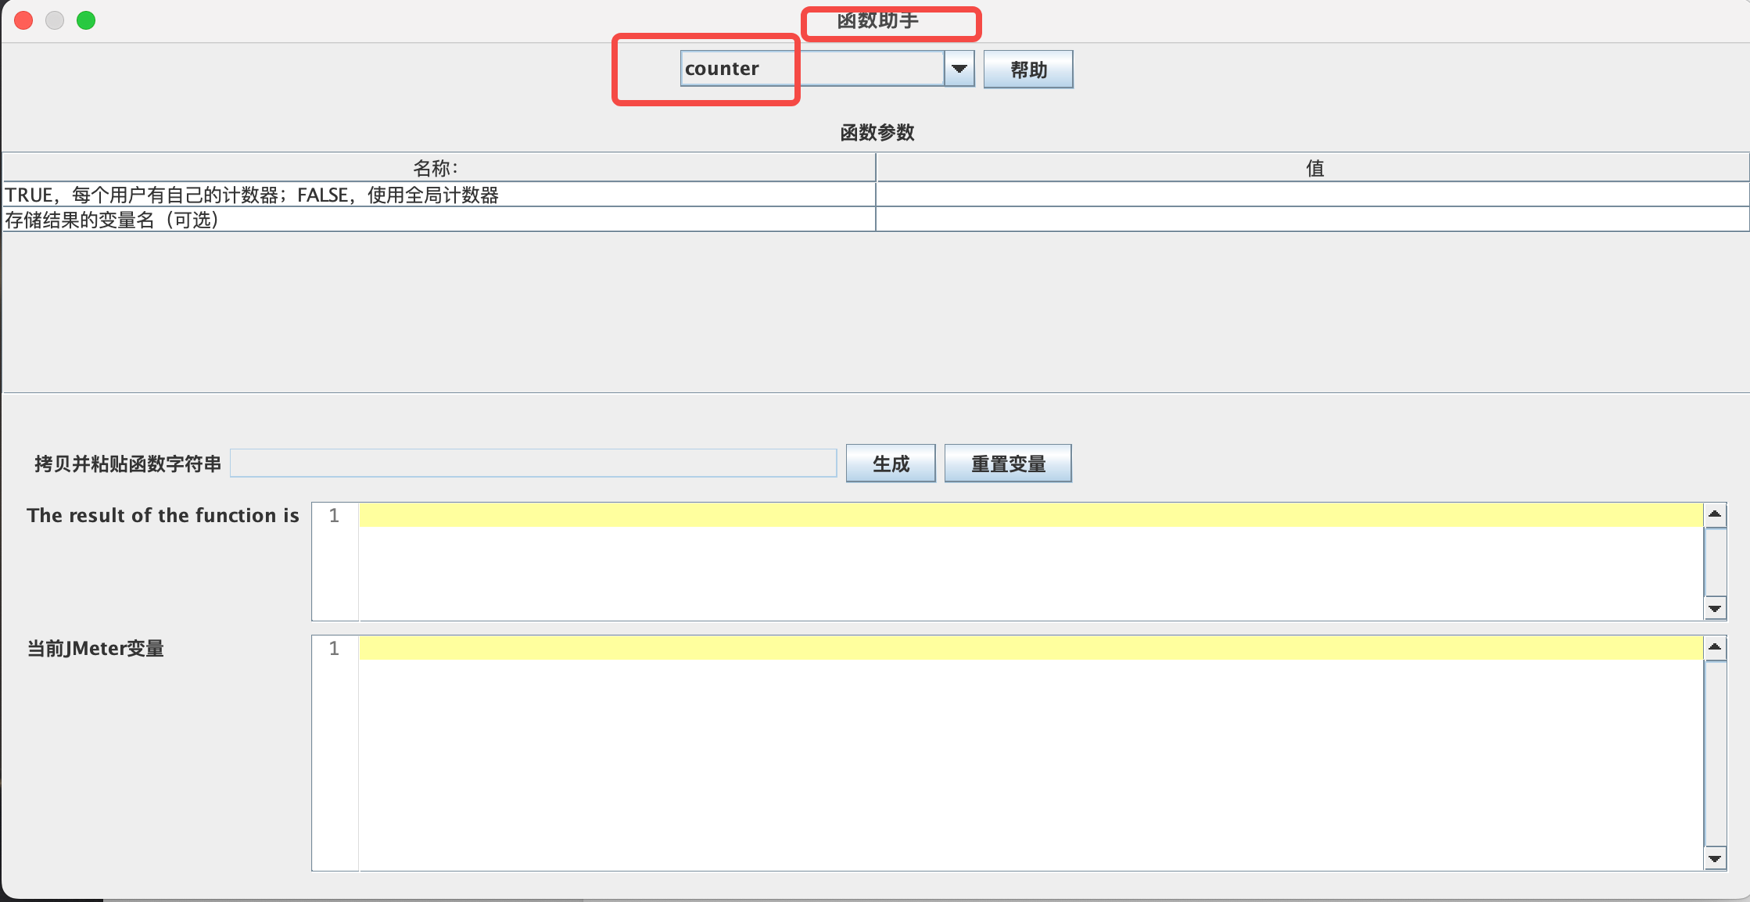Select the value cell for 存储结果的变量名 row

click(x=1312, y=220)
